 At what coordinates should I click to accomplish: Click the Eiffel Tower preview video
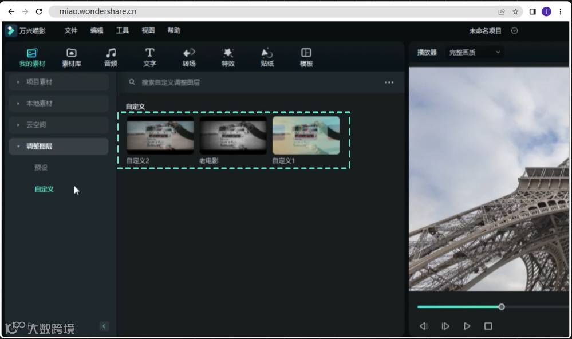[489, 179]
